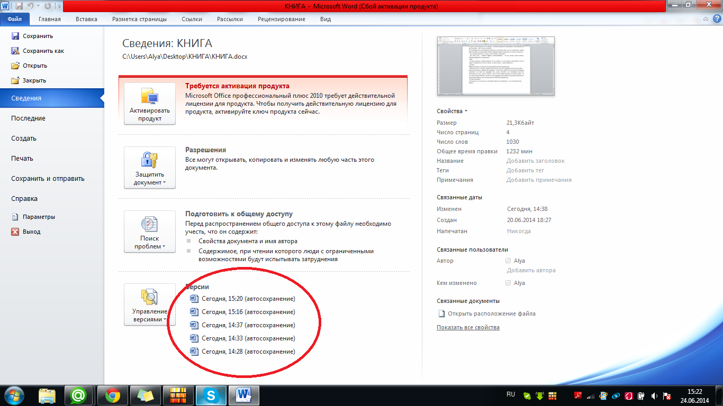723x406 pixels.
Task: Open Параметры from the sidebar
Action: [33, 217]
